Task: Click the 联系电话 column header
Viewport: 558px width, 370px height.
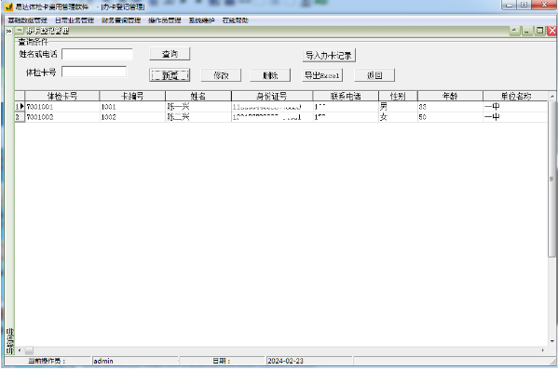Action: [346, 96]
